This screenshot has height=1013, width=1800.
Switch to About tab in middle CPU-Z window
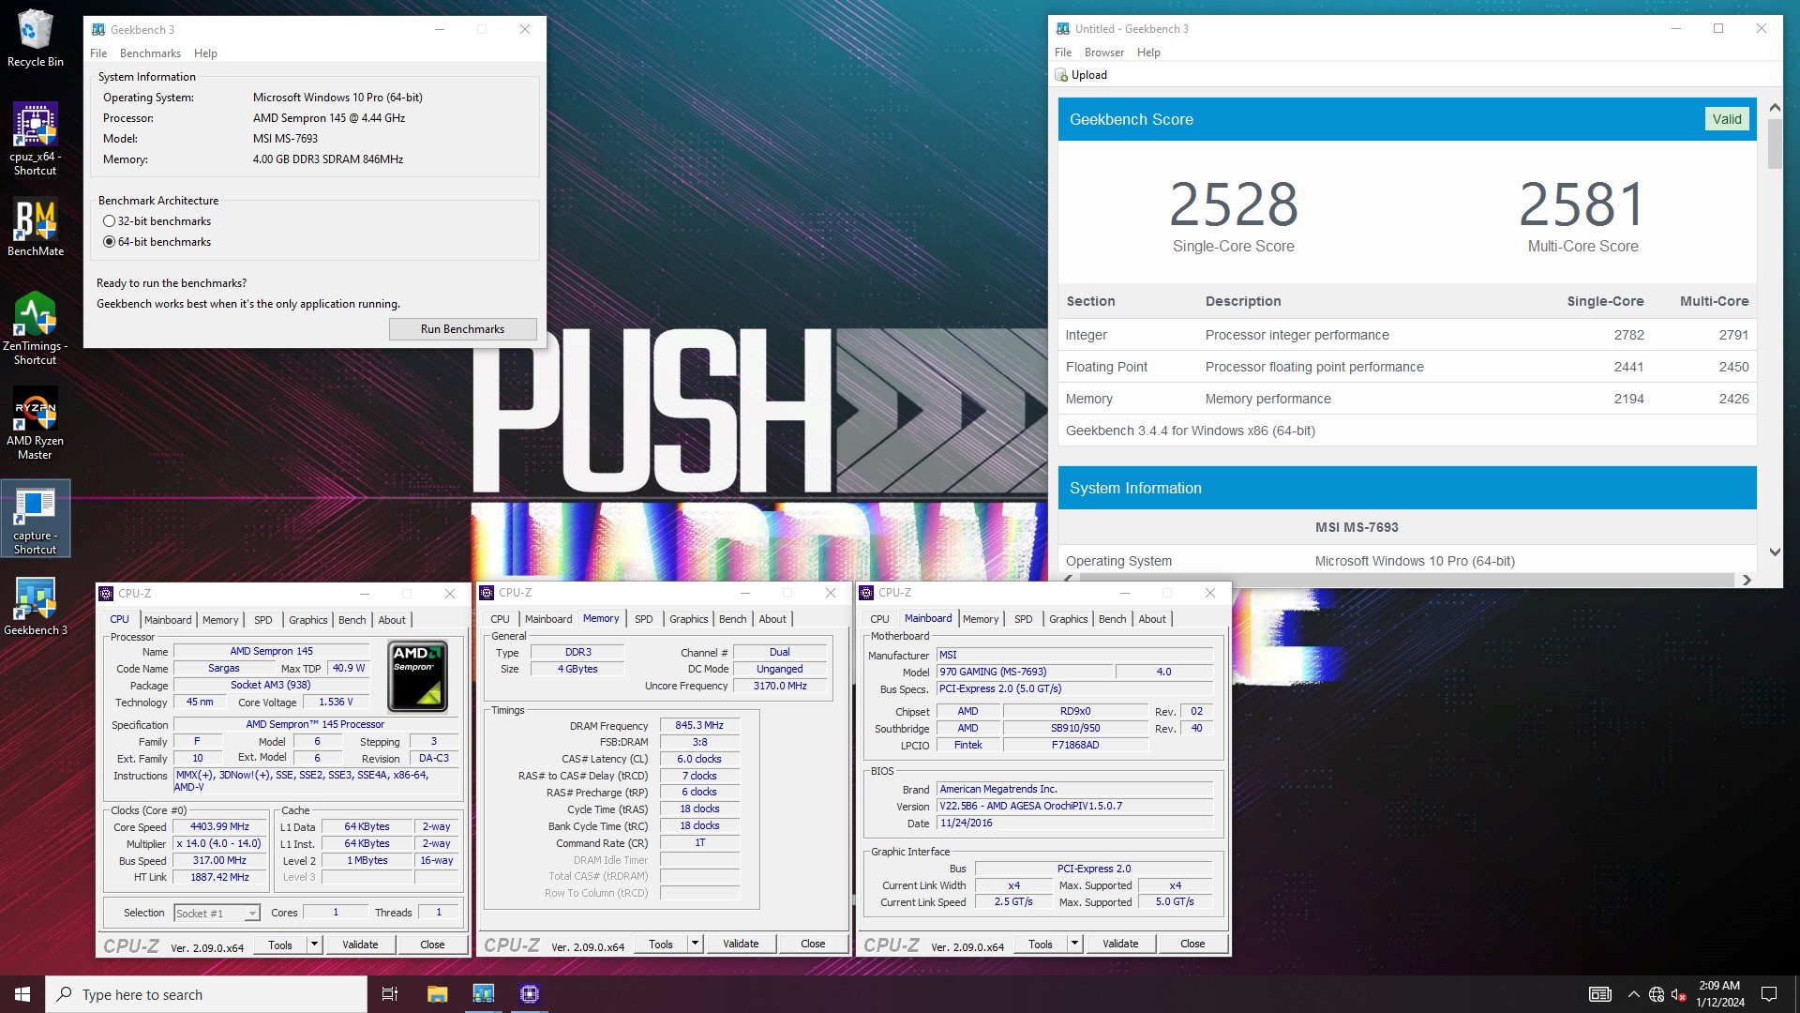(772, 619)
